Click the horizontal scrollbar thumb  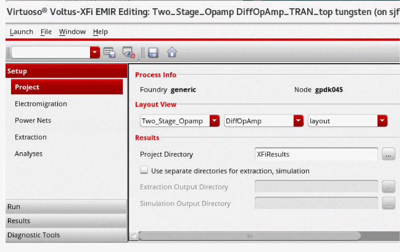point(250,236)
